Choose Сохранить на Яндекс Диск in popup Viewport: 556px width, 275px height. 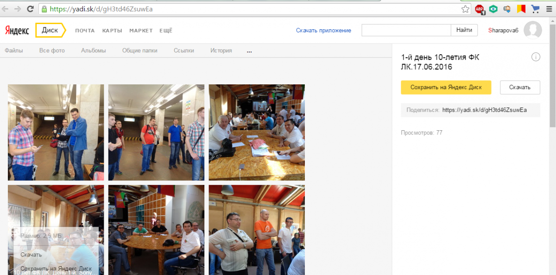[x=56, y=269]
